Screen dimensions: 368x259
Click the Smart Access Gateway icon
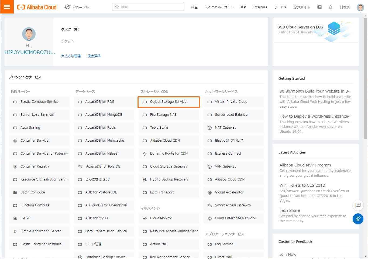[209, 205]
